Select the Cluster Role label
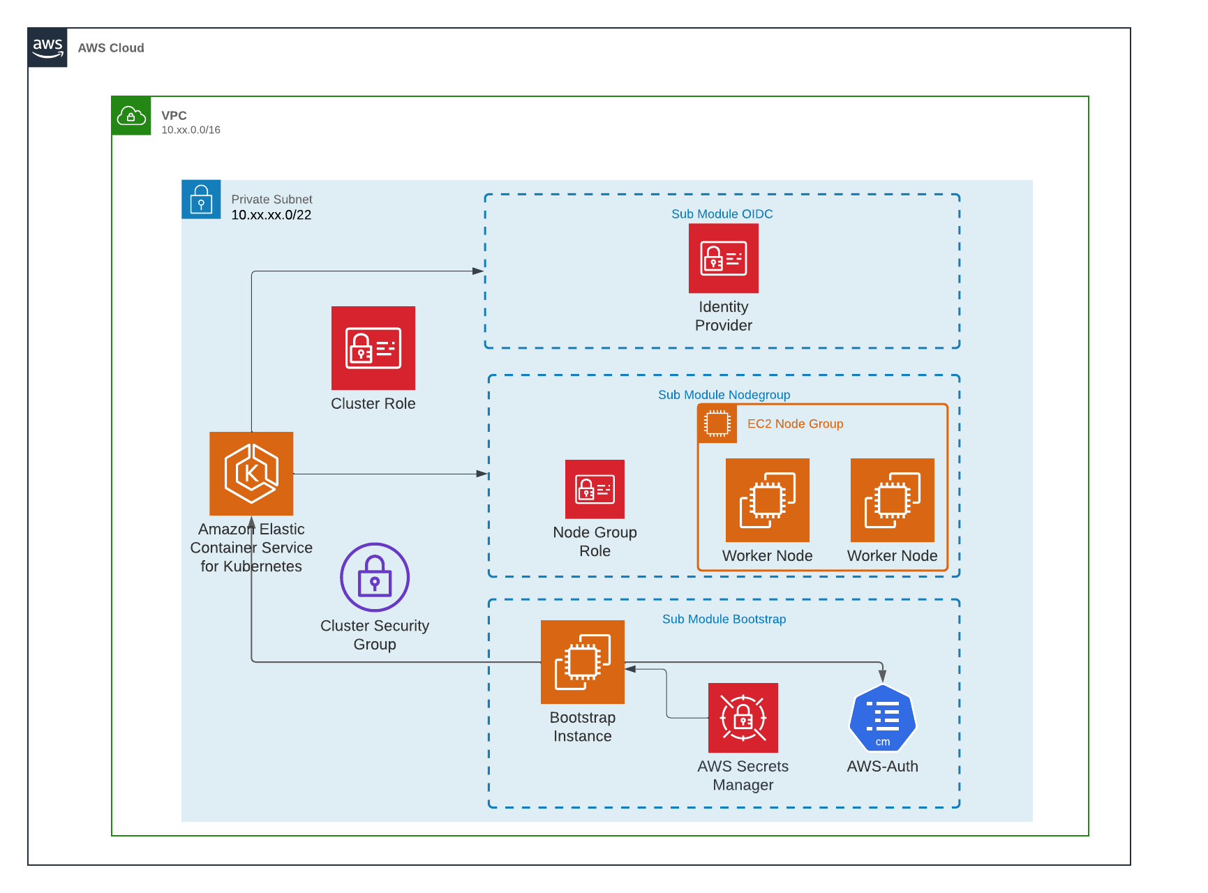The image size is (1208, 893). (x=373, y=403)
